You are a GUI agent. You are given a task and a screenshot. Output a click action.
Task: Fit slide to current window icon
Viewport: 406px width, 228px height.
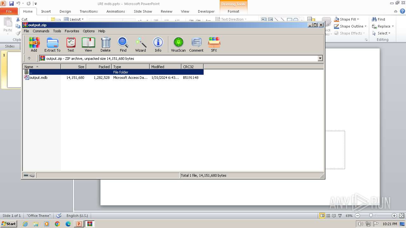click(x=401, y=216)
